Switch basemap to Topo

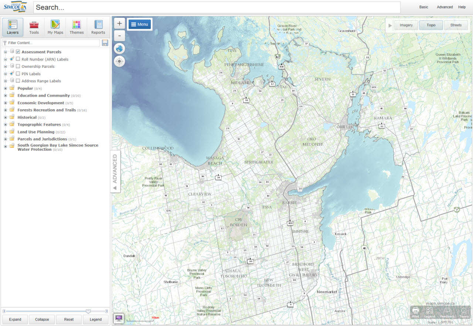(431, 25)
